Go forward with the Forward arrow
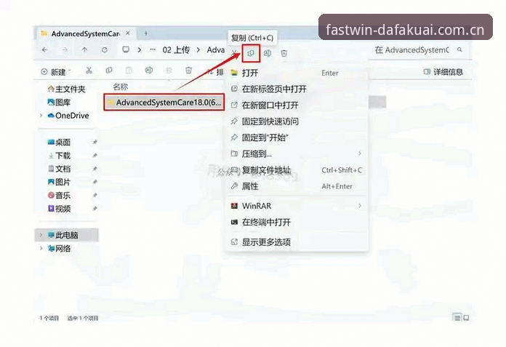 [x=65, y=49]
